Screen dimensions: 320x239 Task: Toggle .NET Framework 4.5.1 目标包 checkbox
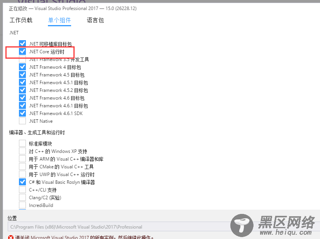pos(22,82)
